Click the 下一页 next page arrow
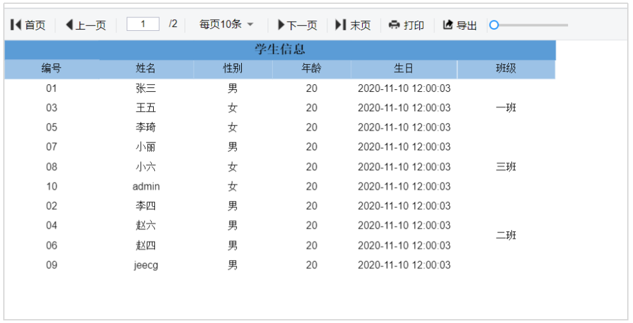Viewport: 633px width, 323px height. (281, 24)
